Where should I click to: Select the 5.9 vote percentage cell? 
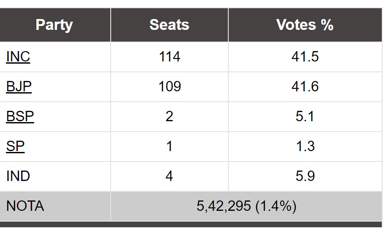[305, 176]
